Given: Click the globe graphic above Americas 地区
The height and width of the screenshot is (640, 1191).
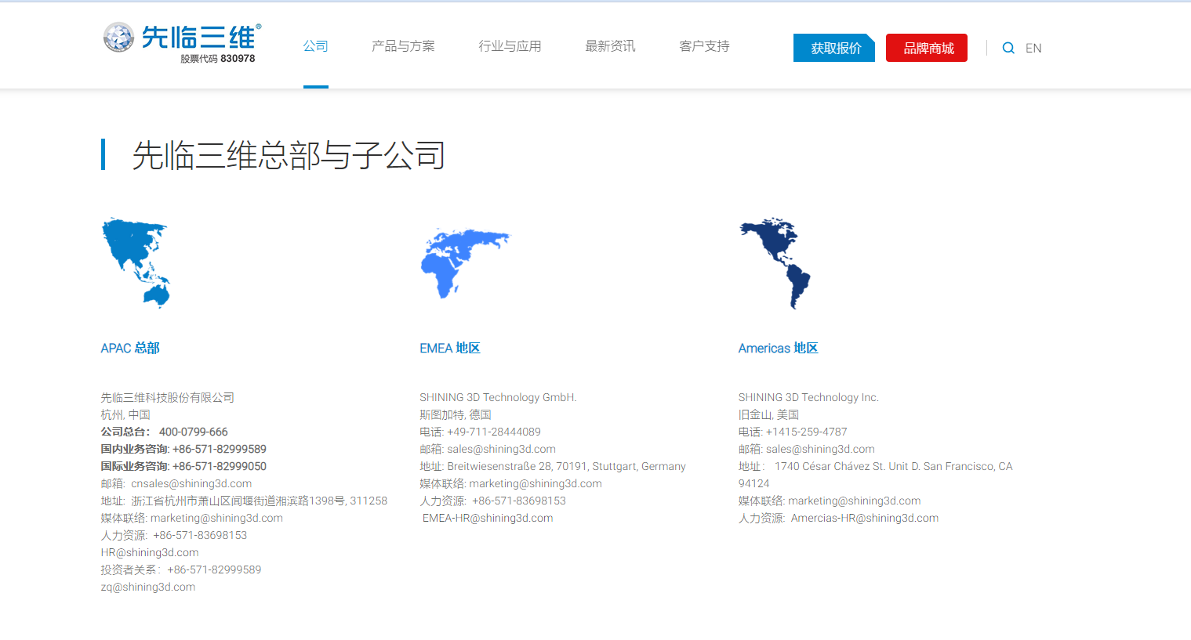Looking at the screenshot, I should tap(775, 262).
